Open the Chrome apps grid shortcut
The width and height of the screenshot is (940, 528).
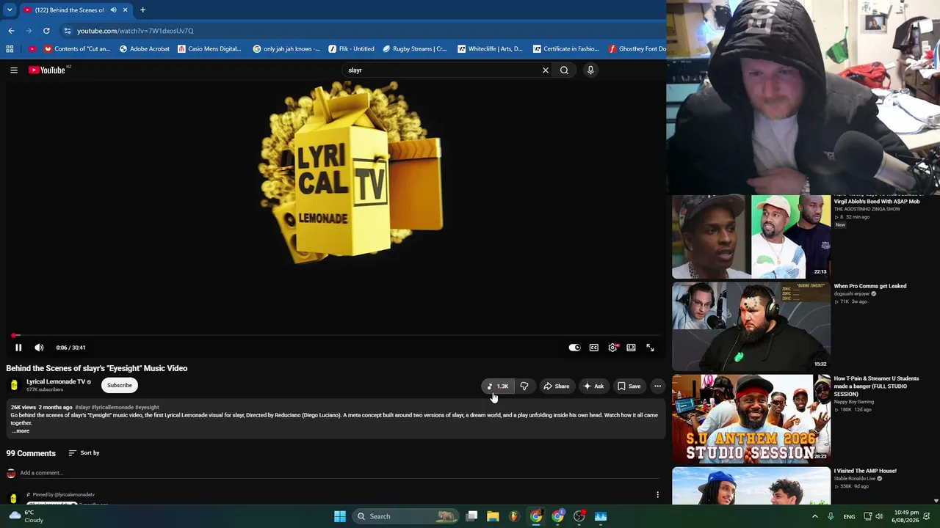10,49
